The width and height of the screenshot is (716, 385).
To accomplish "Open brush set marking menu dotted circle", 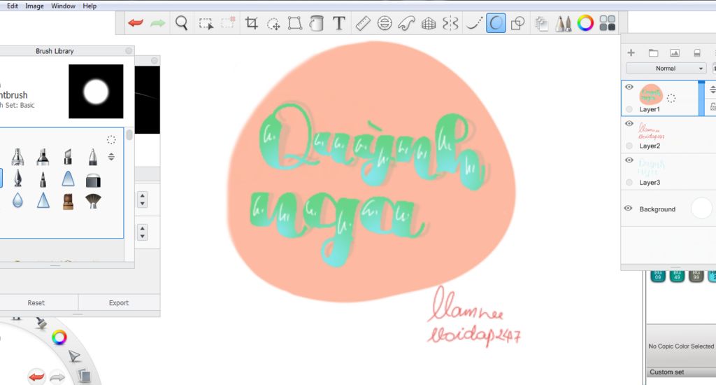I will click(x=111, y=139).
